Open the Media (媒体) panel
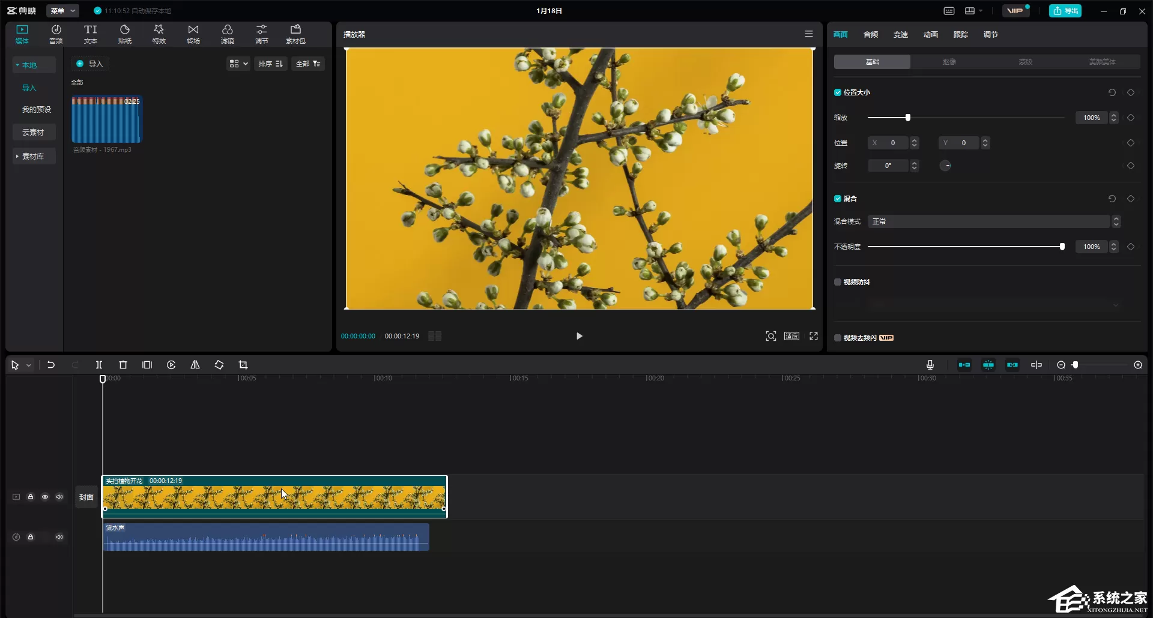 [x=22, y=34]
